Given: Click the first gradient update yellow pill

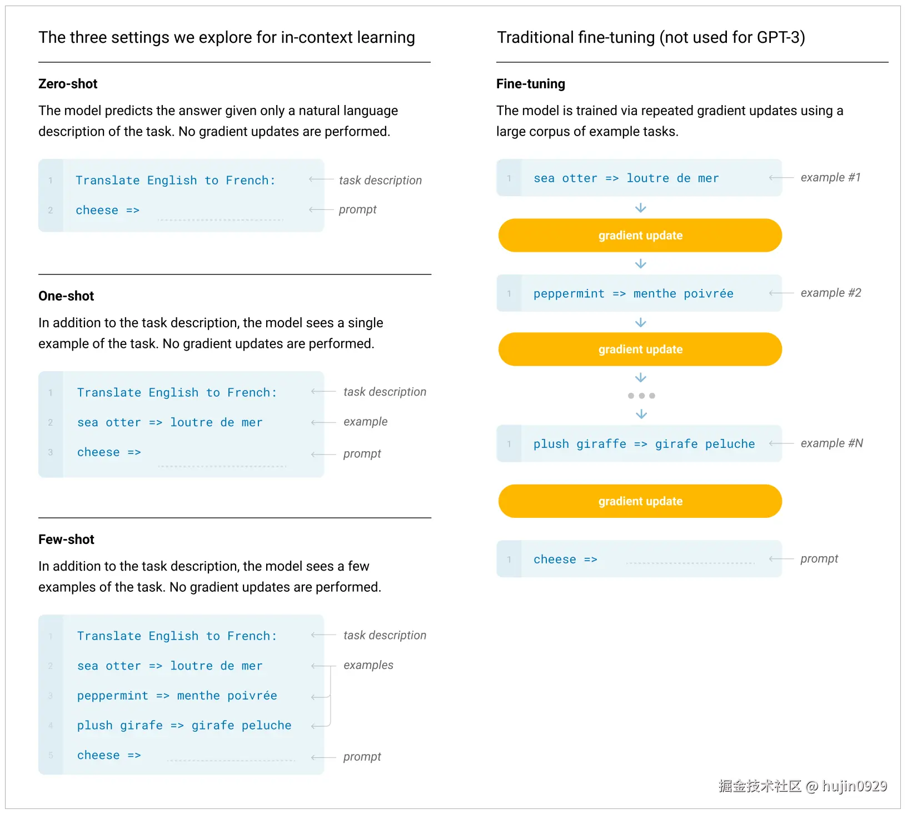Looking at the screenshot, I should (x=640, y=236).
